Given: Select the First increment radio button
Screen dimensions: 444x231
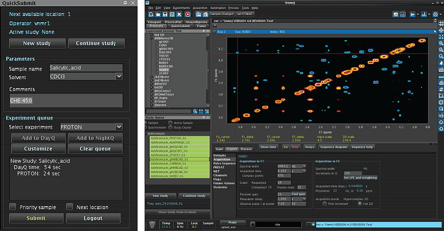Looking at the screenshot, I should pyautogui.click(x=324, y=204).
